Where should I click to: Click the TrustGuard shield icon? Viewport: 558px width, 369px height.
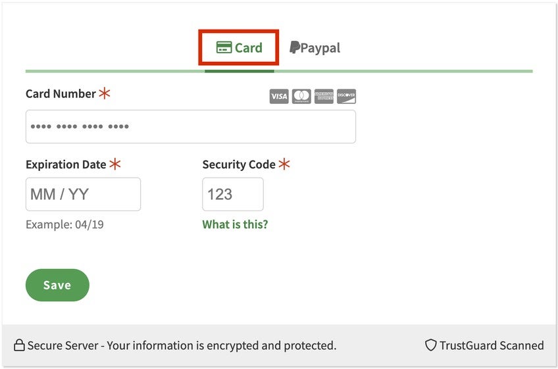430,345
